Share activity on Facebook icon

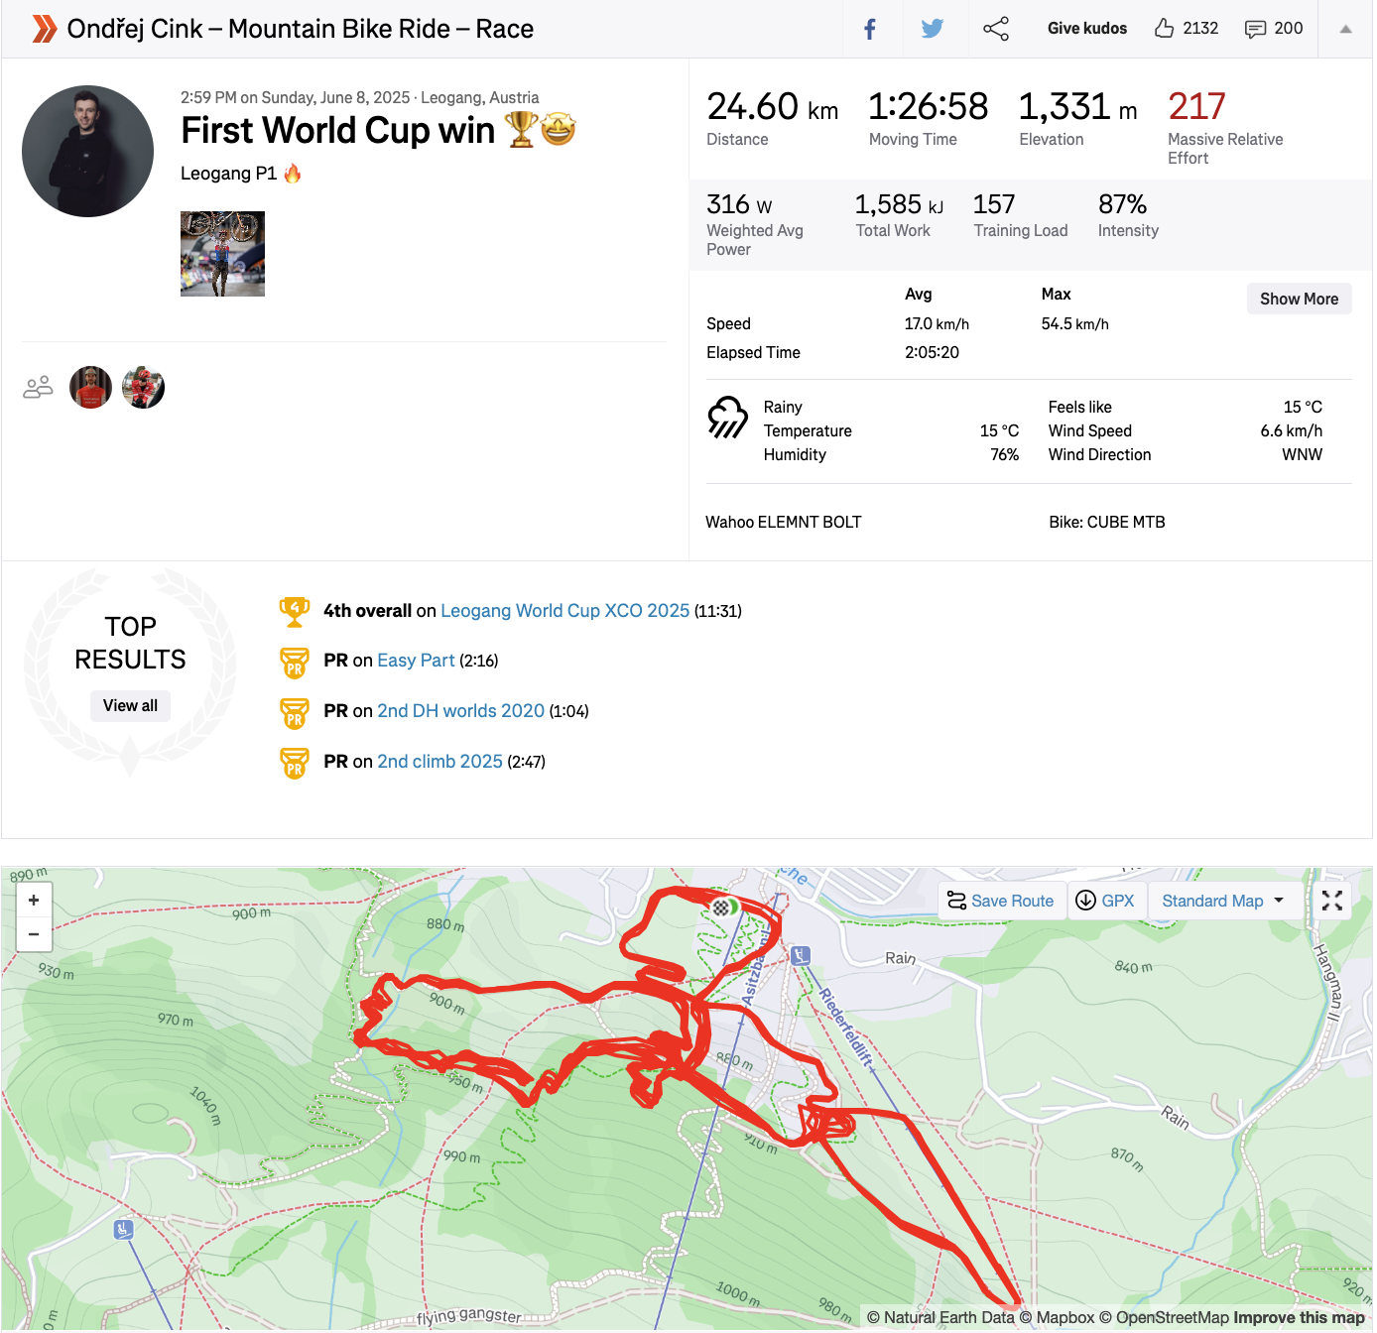[x=870, y=29]
